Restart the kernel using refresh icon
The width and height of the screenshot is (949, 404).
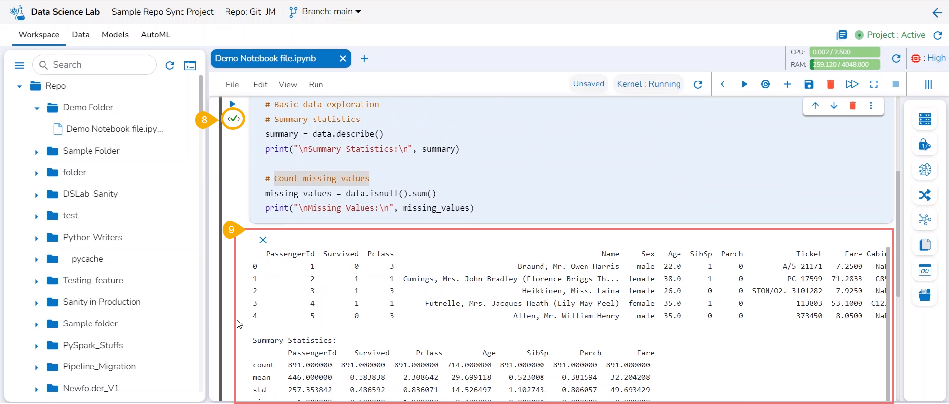pyautogui.click(x=698, y=84)
